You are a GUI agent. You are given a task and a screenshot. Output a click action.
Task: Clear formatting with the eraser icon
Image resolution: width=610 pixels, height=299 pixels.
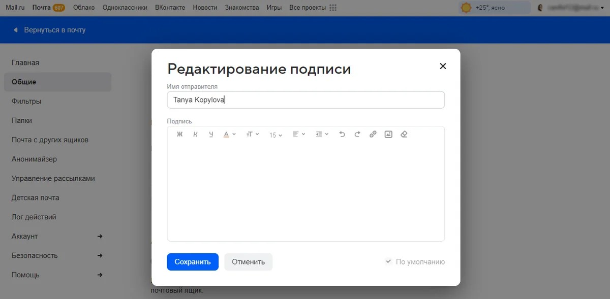[404, 135]
